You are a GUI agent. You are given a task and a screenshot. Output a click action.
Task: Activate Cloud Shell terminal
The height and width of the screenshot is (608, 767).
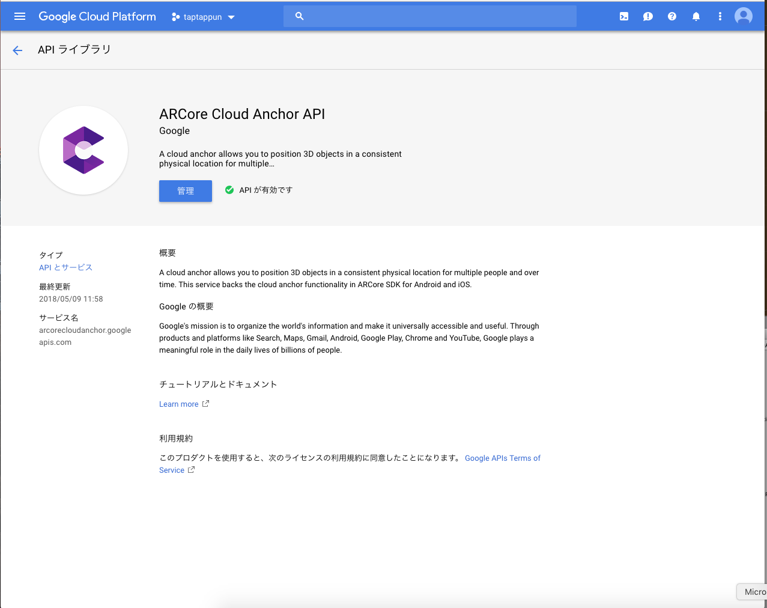pyautogui.click(x=623, y=16)
